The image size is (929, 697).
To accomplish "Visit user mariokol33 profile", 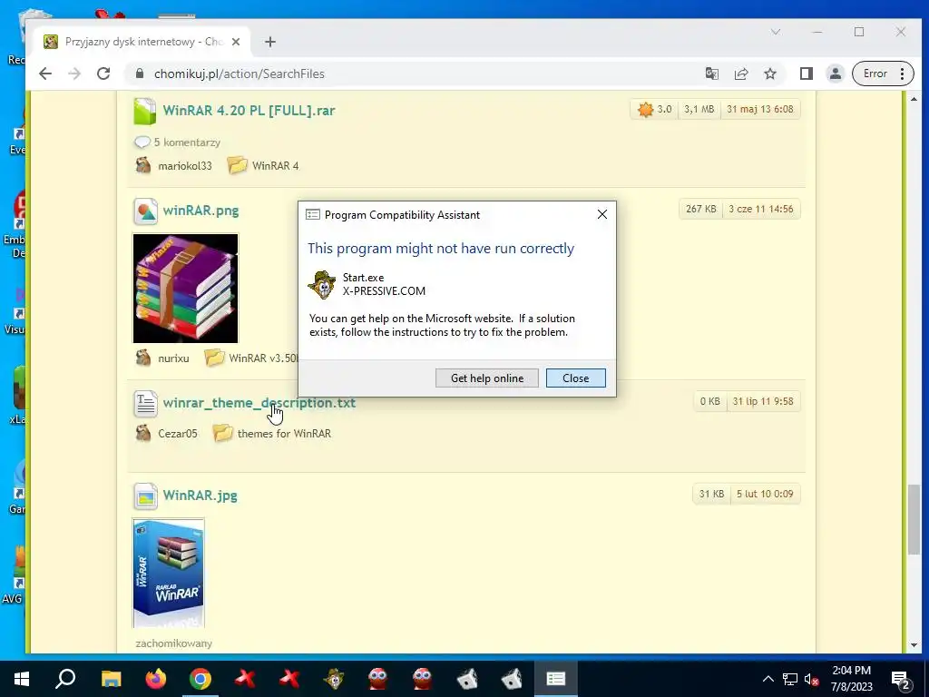I will point(185,166).
